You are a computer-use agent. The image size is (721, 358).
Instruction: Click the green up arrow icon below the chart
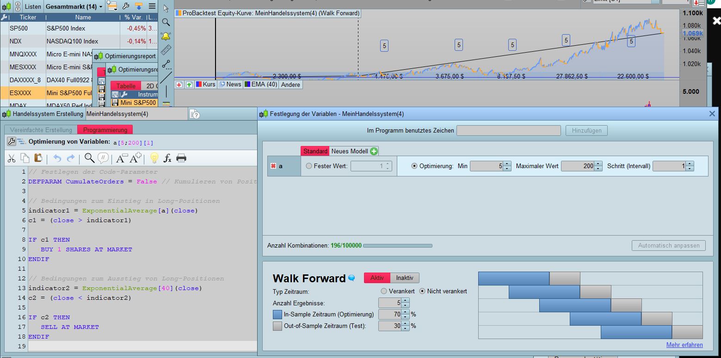point(190,85)
